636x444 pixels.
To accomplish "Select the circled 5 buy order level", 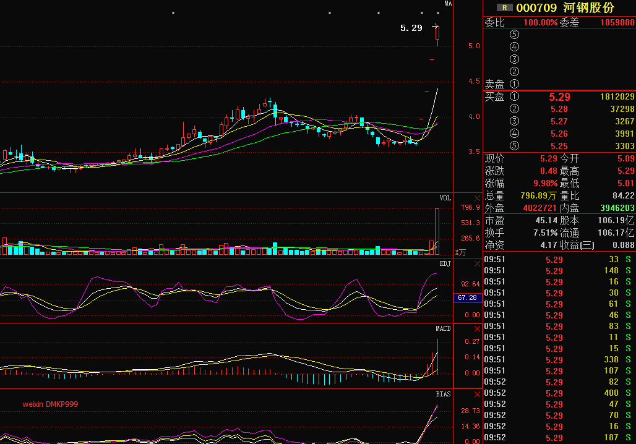I will point(514,145).
